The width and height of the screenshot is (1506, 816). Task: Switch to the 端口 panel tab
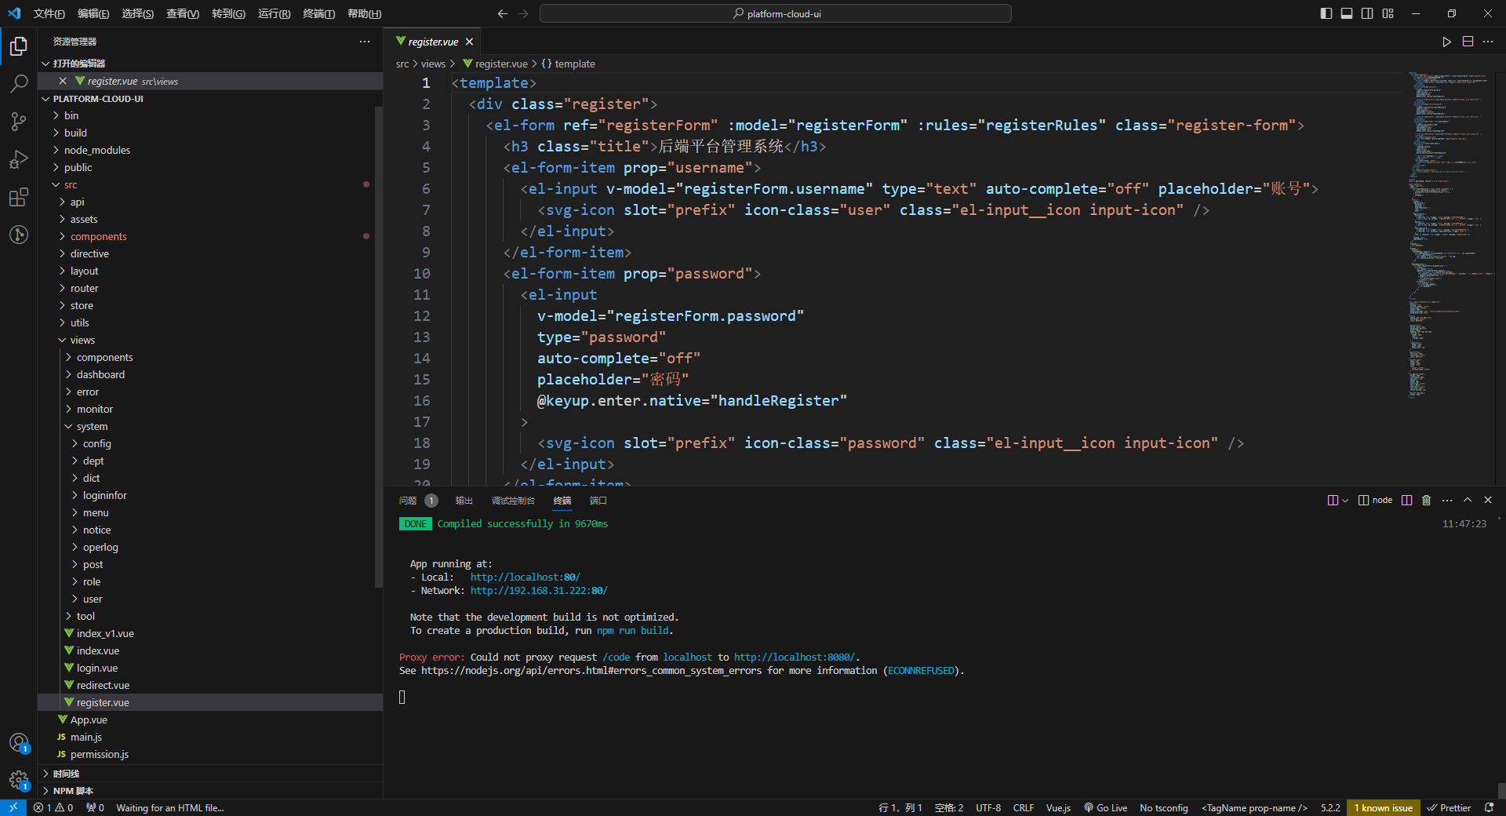[x=598, y=501]
